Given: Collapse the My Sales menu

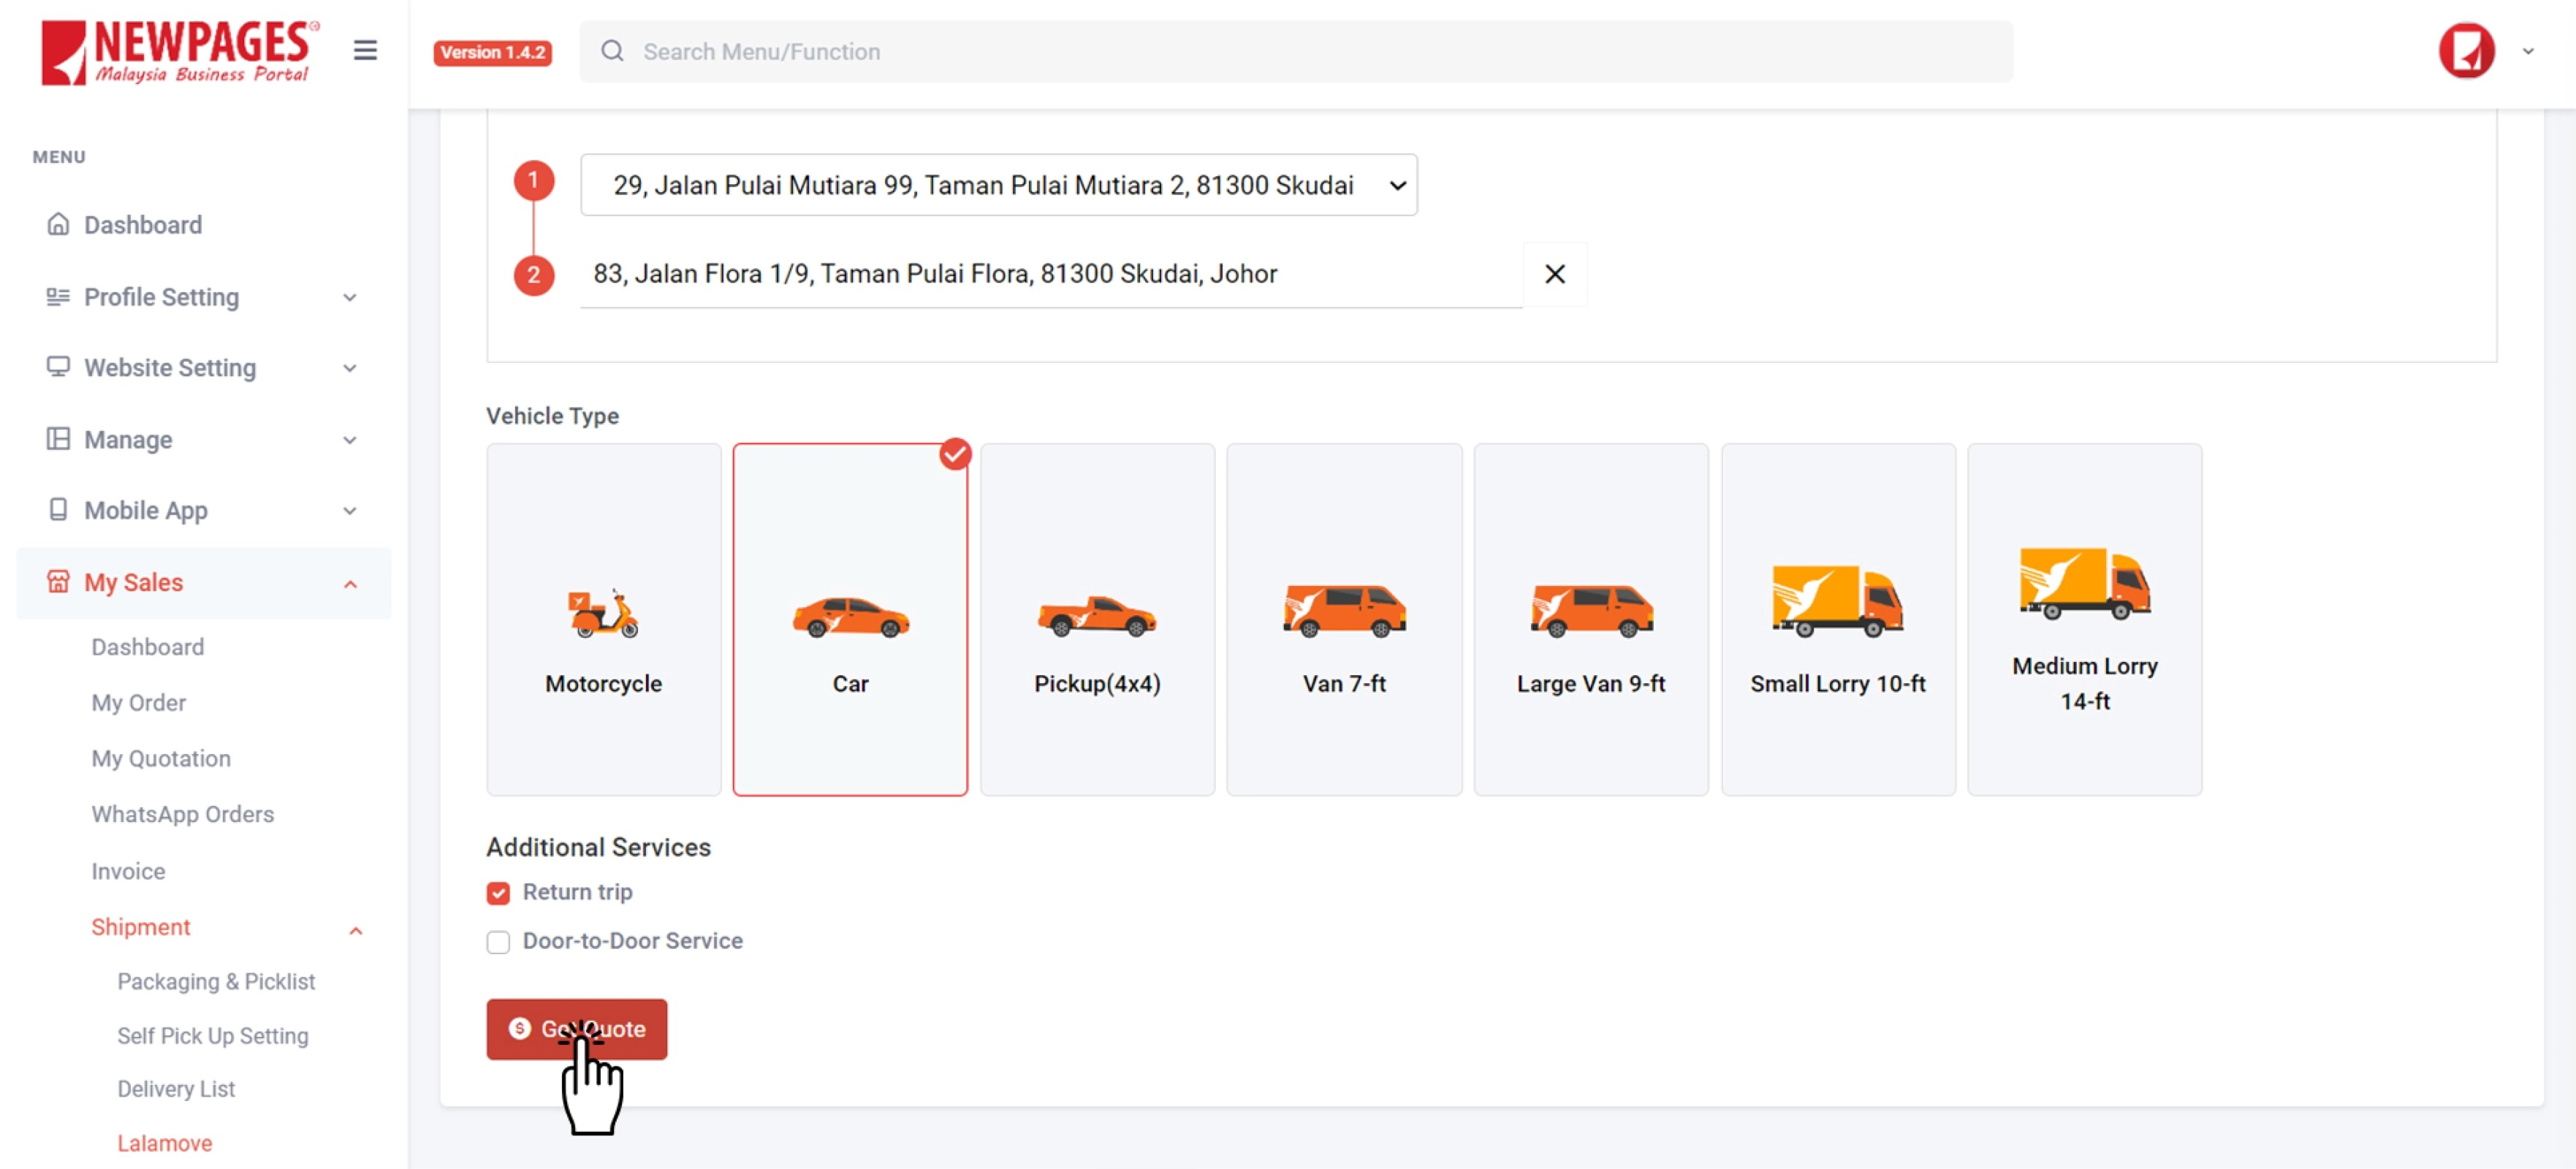Looking at the screenshot, I should 350,584.
